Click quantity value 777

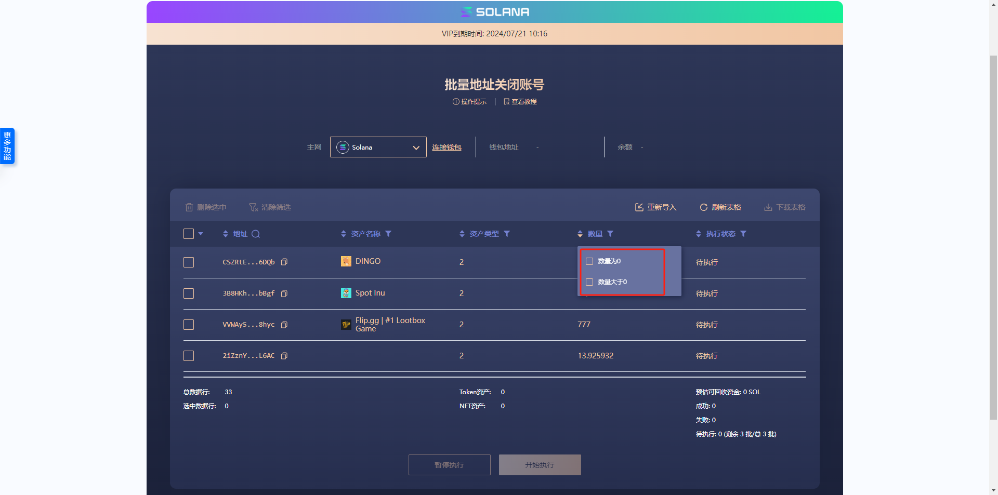coord(584,325)
